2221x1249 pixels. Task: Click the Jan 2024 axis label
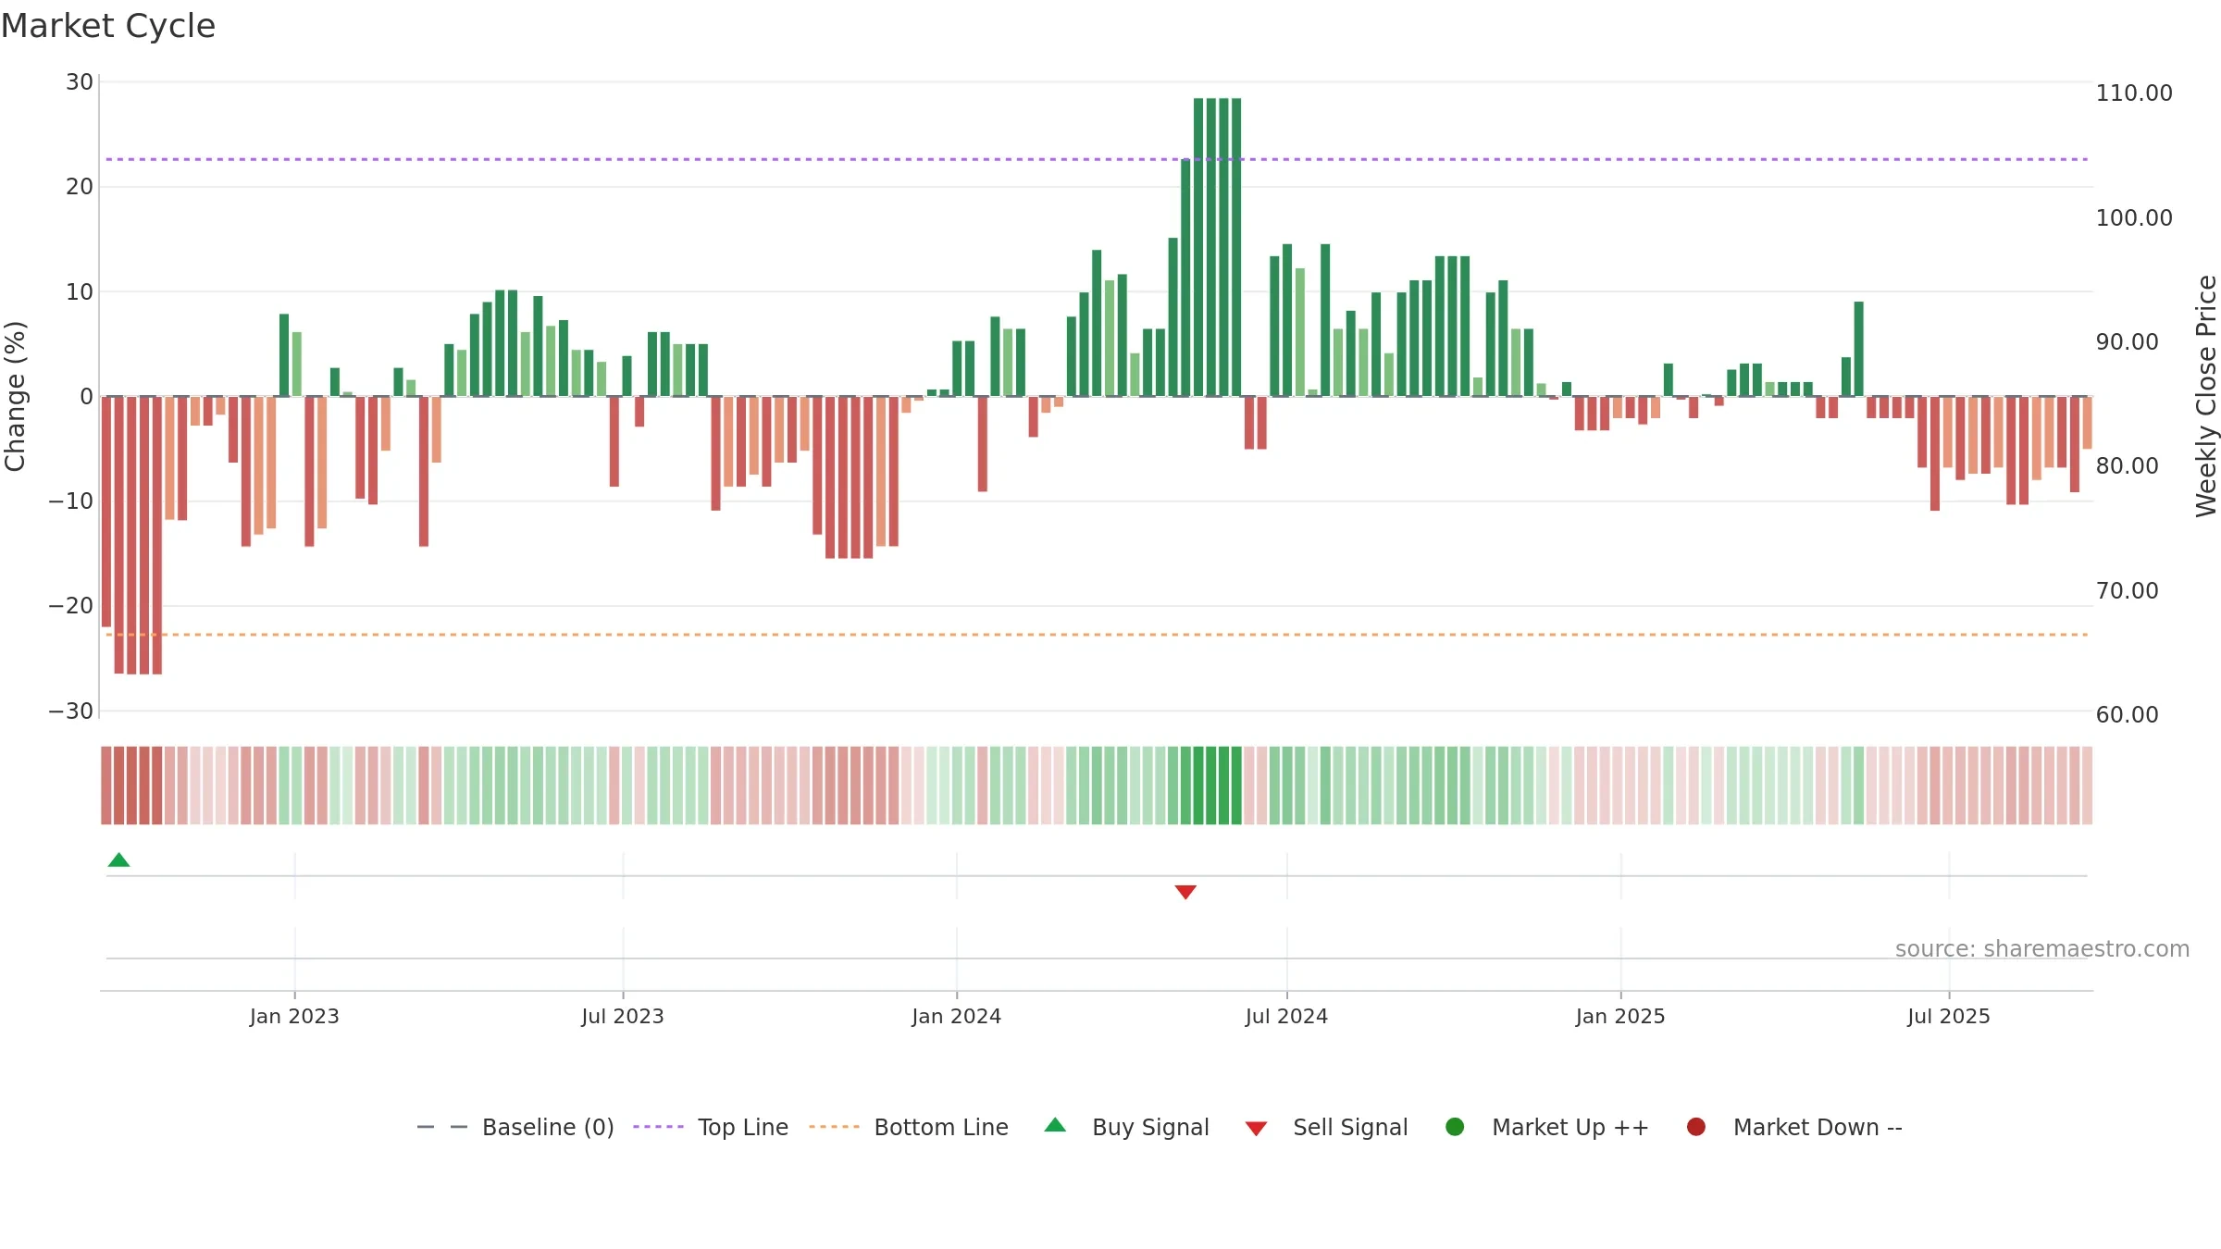956,1016
